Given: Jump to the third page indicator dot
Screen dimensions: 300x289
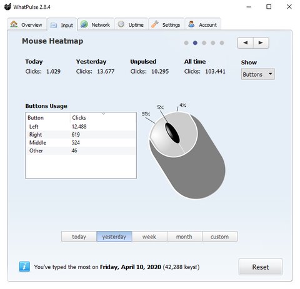Looking at the screenshot, I should 204,43.
